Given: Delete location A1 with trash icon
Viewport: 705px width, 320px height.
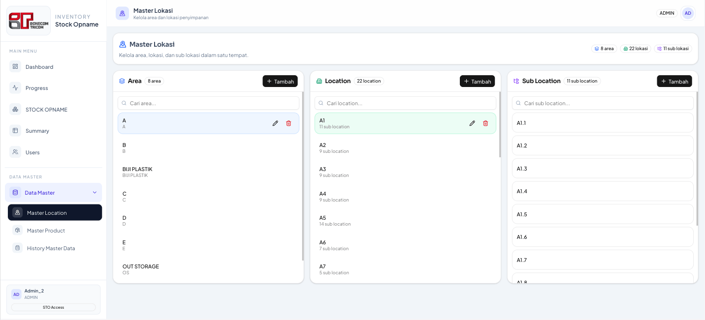Looking at the screenshot, I should point(485,123).
